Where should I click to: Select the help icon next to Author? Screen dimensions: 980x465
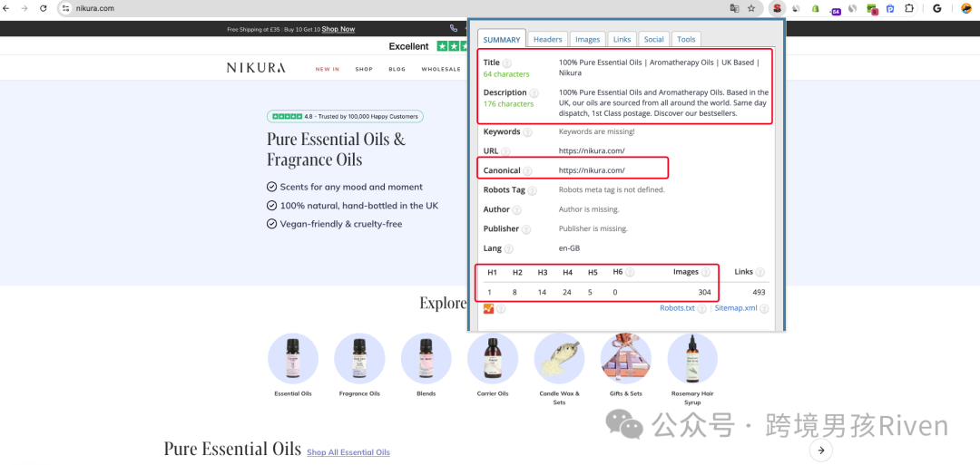pos(517,209)
